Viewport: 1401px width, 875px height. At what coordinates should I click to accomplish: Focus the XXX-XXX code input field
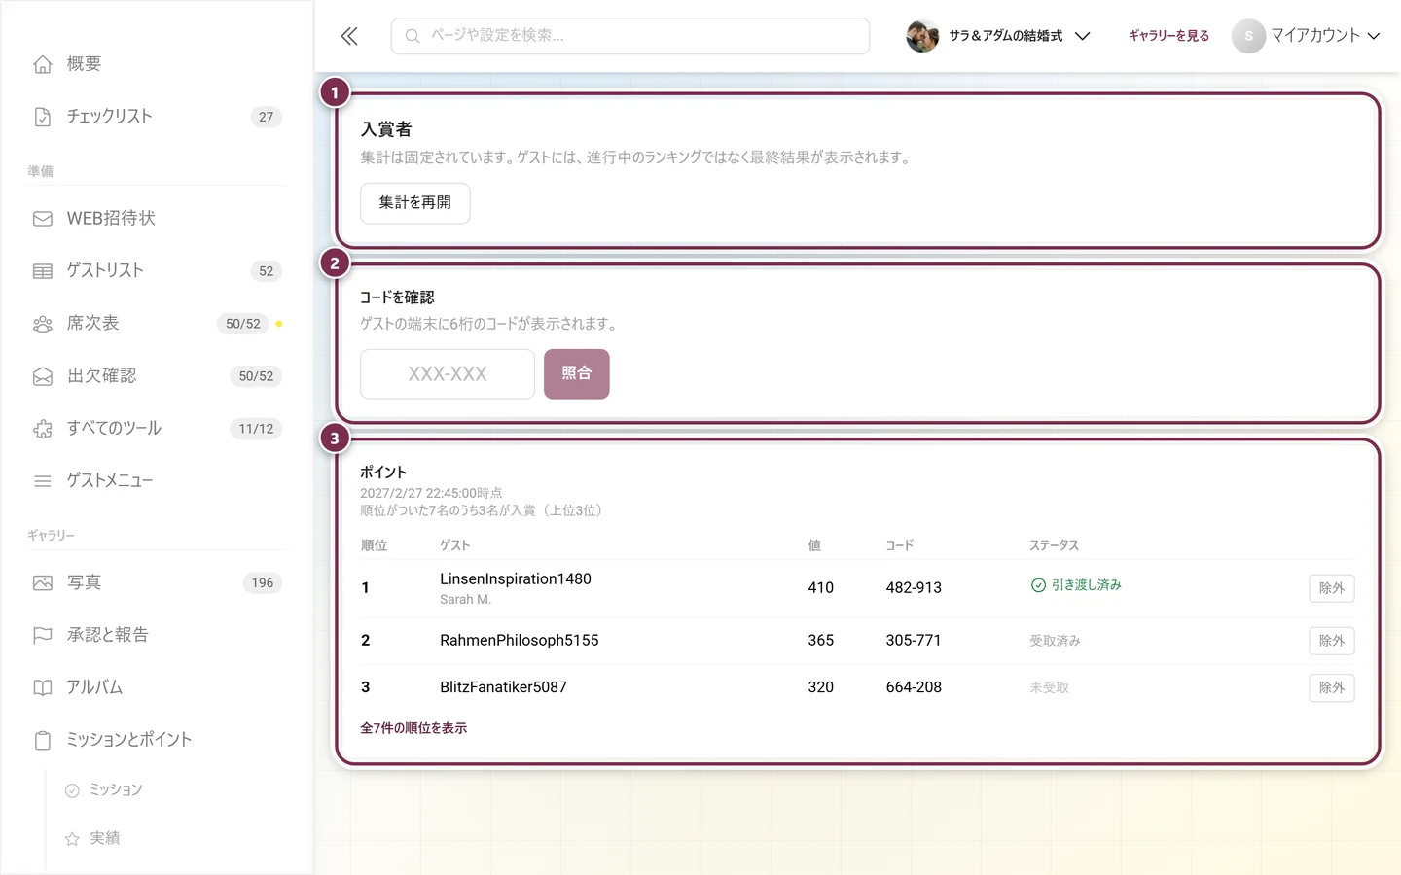click(x=448, y=374)
